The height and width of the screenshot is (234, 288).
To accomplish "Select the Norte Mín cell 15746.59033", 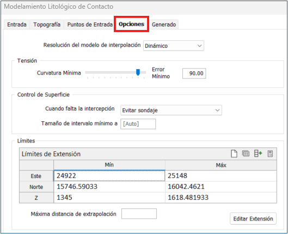I will pyautogui.click(x=109, y=187).
